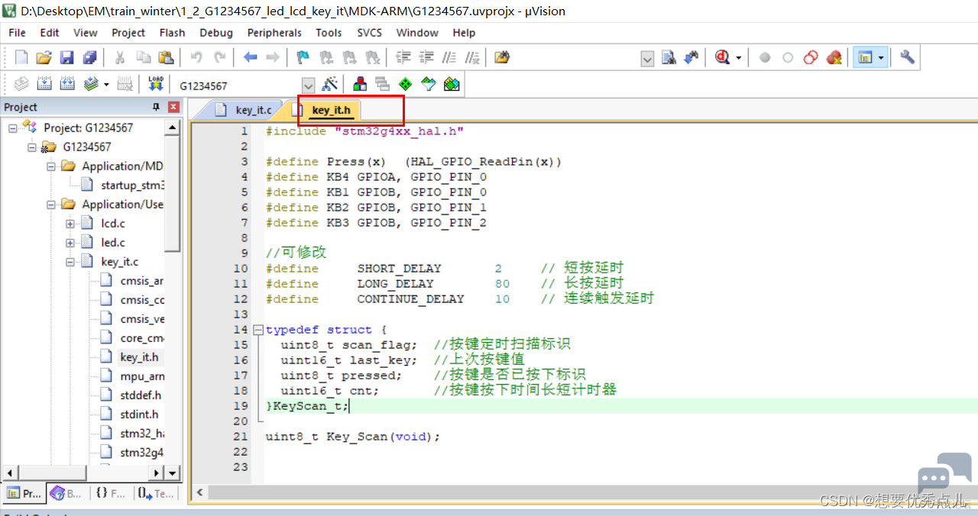Switch to the key_it.c editor tab
This screenshot has width=978, height=516.
click(253, 110)
